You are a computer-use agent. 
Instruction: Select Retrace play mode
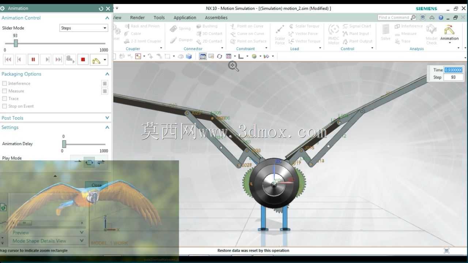pos(101,162)
